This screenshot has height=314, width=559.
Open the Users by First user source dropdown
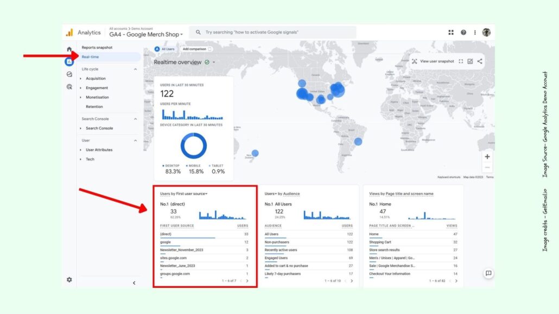(x=184, y=194)
